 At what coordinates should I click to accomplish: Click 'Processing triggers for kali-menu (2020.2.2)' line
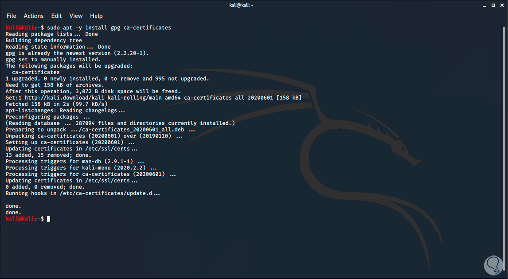(81, 168)
